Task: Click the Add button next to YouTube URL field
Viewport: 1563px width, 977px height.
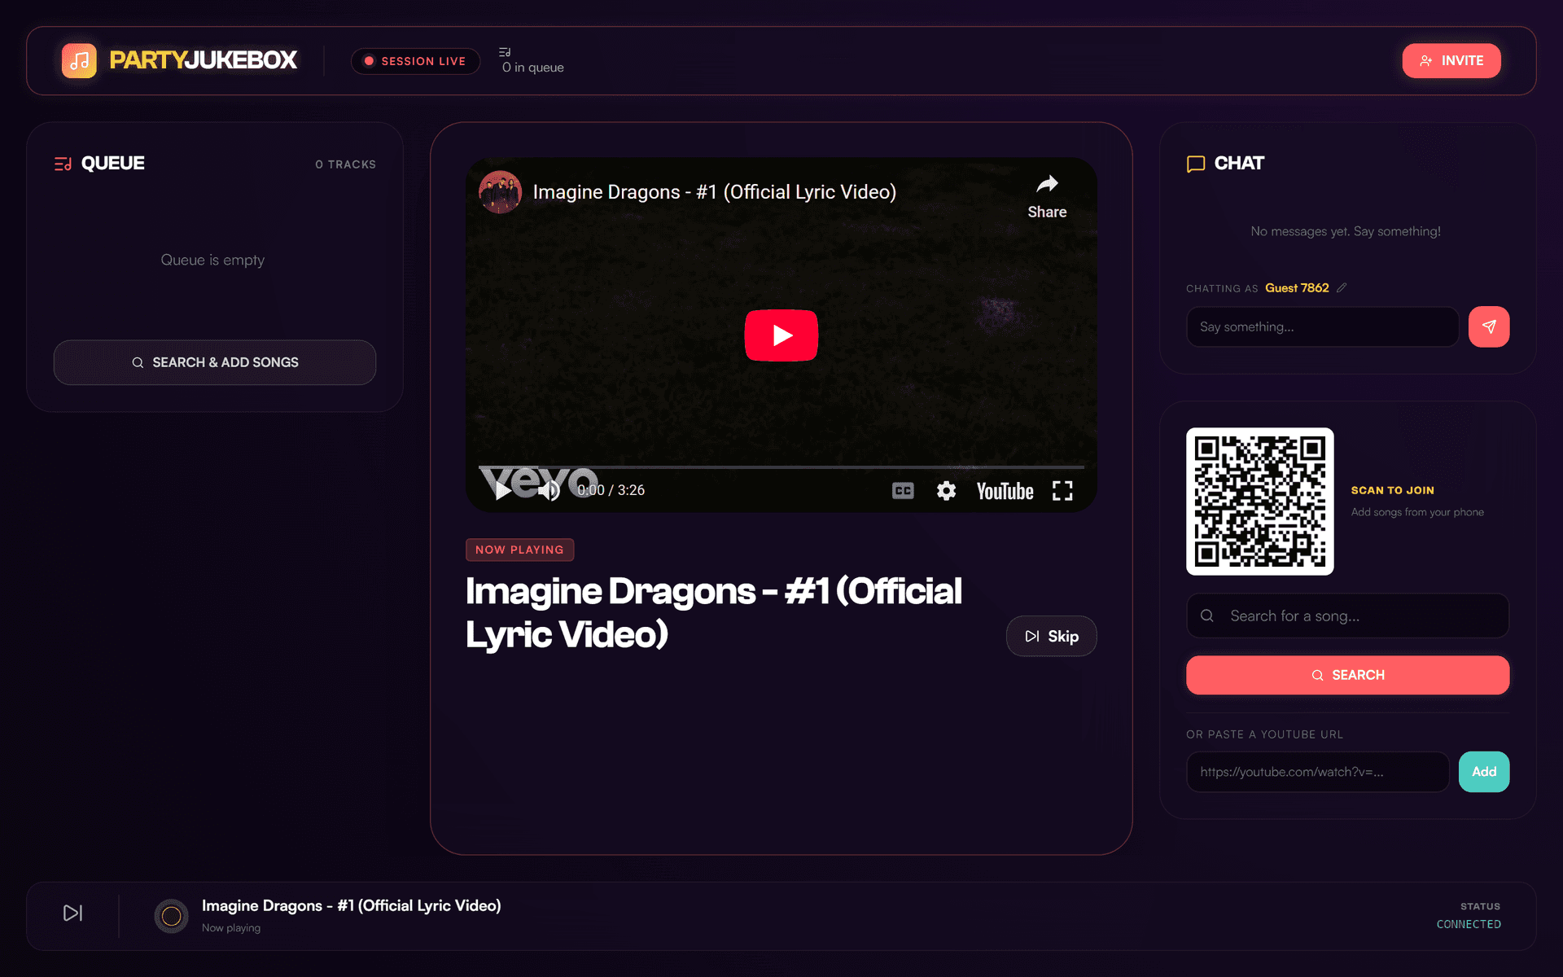Action: (1483, 771)
